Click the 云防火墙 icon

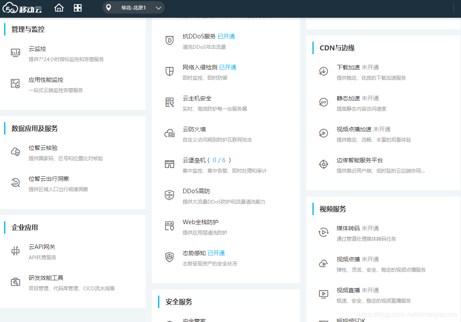click(169, 133)
